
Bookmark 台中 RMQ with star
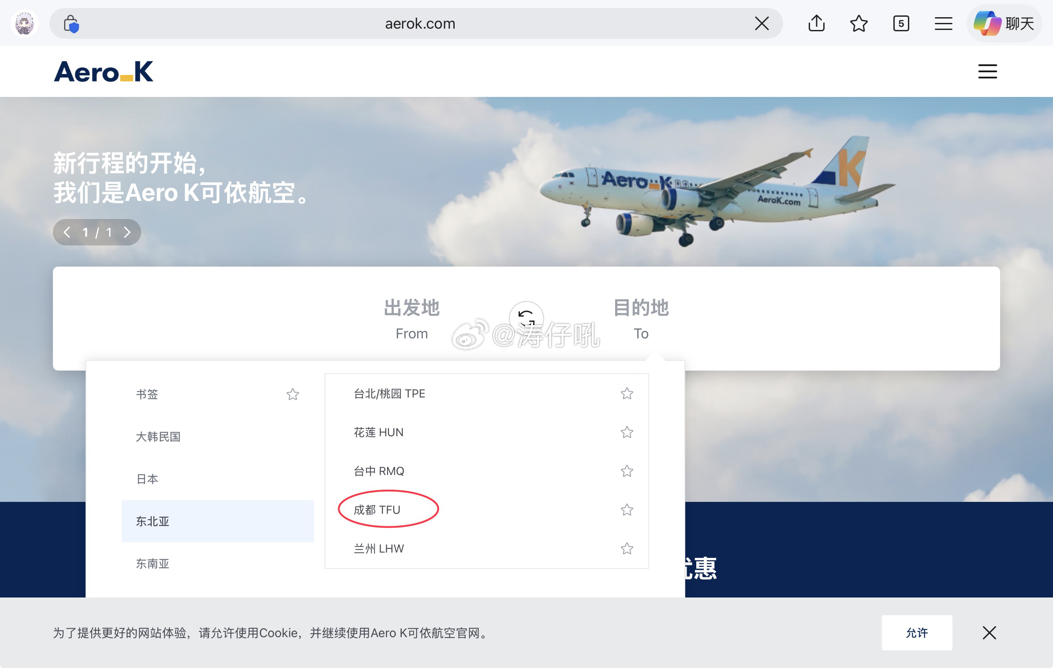[627, 471]
